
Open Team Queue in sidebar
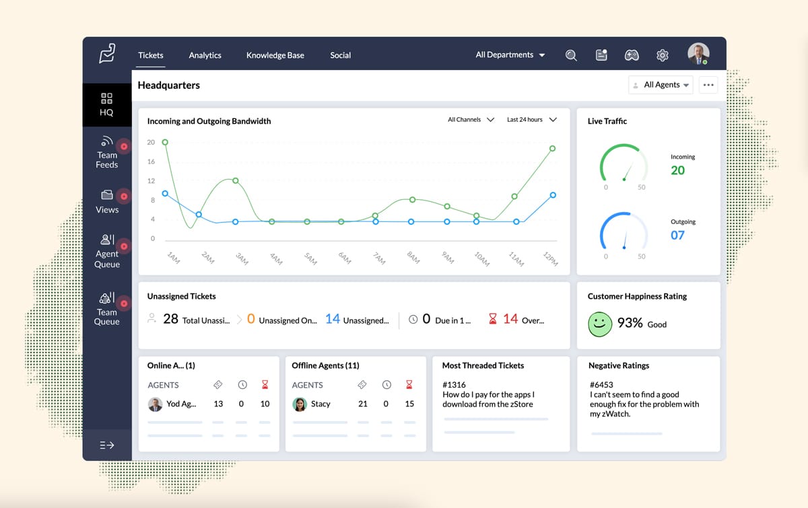pyautogui.click(x=106, y=309)
